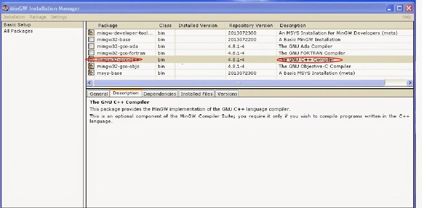This screenshot has width=422, height=208.
Task: Mark the mingw32-gcc-ada package checkbox
Action: point(91,46)
